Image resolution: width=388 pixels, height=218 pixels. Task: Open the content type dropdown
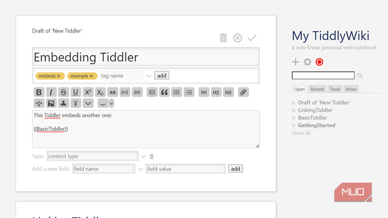143,157
